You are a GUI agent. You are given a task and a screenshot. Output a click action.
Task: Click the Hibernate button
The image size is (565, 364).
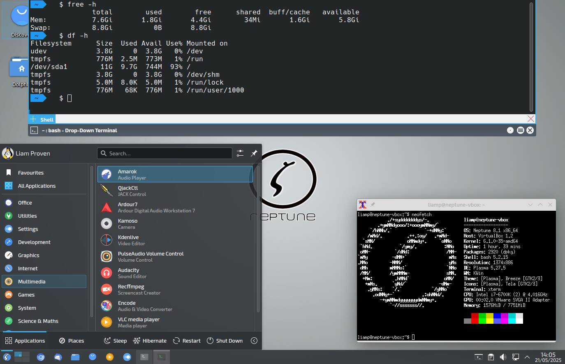point(150,341)
